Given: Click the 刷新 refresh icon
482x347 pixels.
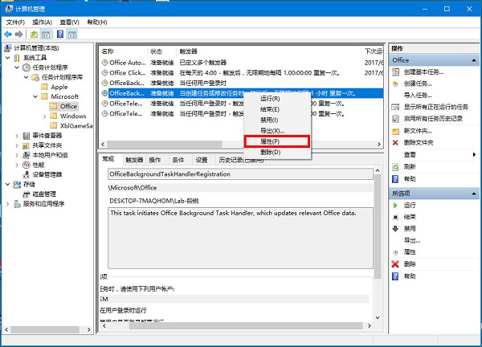Looking at the screenshot, I should [x=394, y=166].
